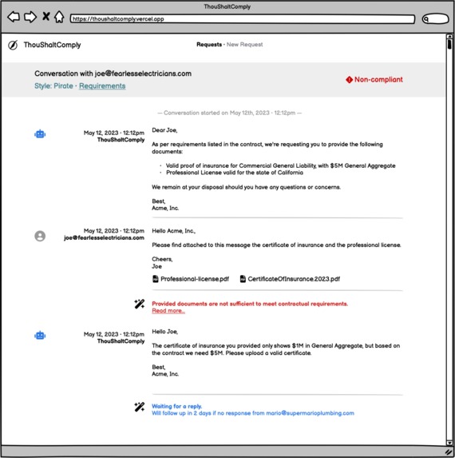Click the scrollbar down arrow

coord(449,443)
